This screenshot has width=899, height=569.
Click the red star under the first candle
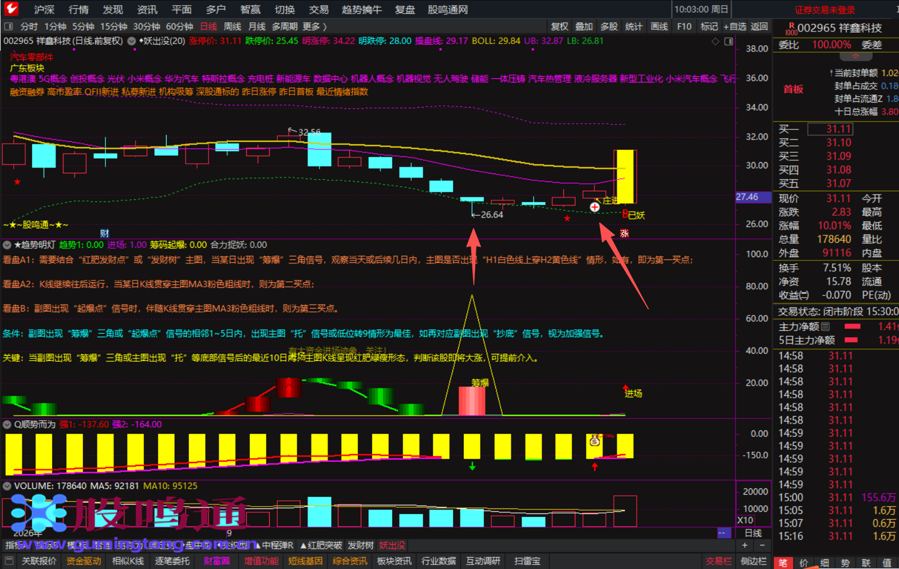(x=17, y=182)
